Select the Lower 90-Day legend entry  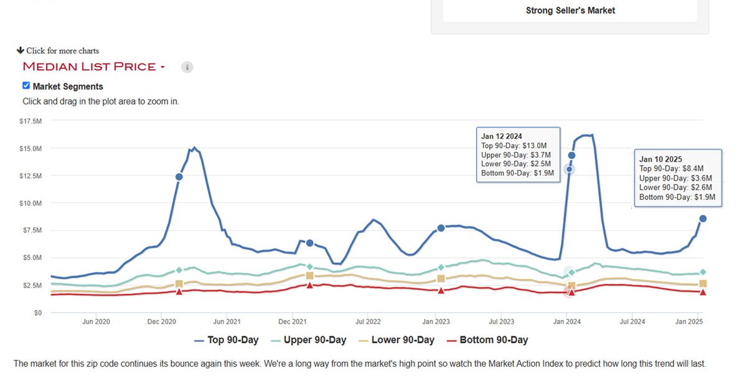point(403,340)
